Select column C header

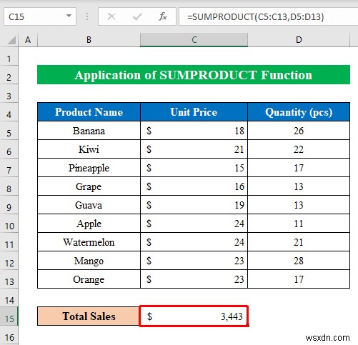tap(194, 40)
